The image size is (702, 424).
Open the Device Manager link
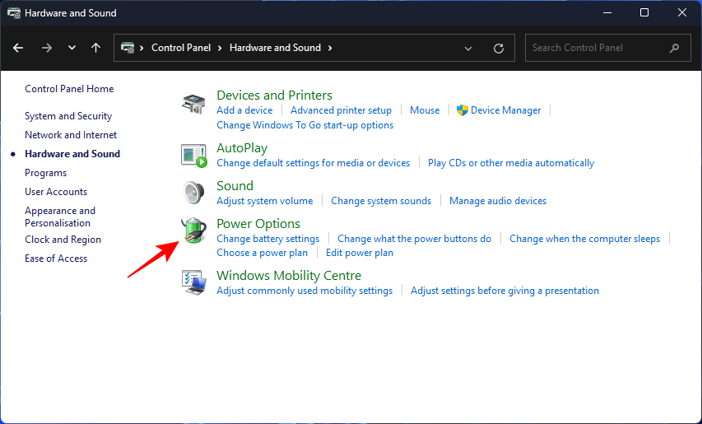pyautogui.click(x=505, y=110)
